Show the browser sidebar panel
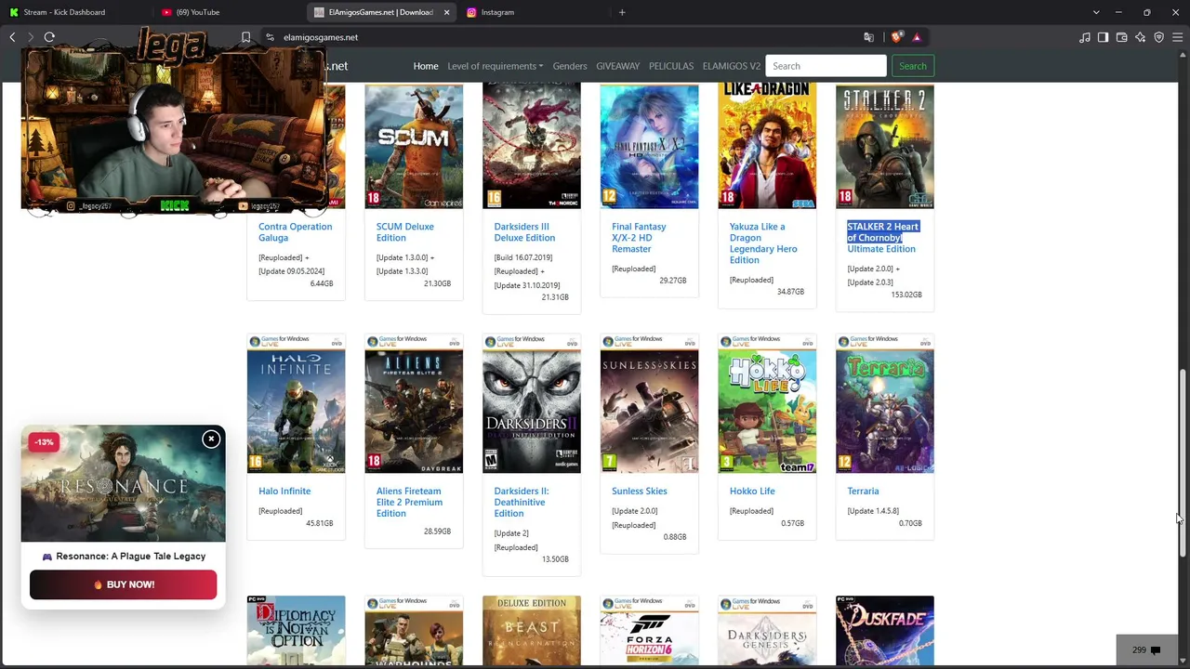The width and height of the screenshot is (1190, 669). click(x=1103, y=37)
